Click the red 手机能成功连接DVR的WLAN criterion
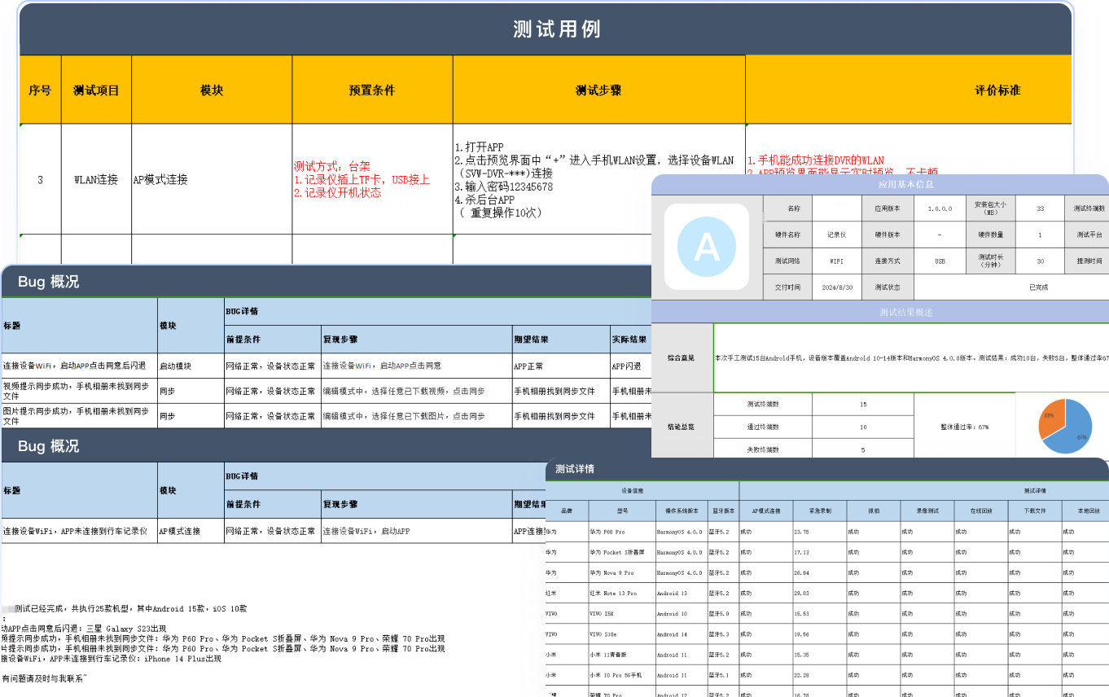1109x697 pixels. 816,160
